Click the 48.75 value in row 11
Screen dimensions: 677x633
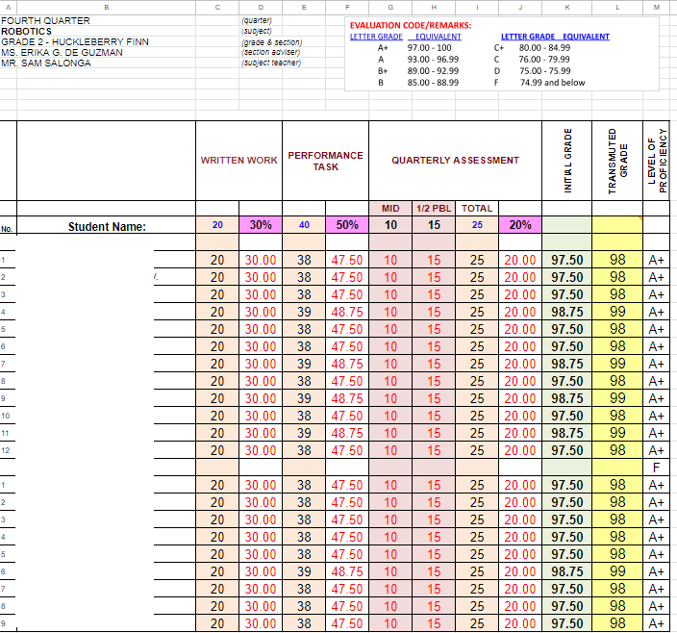[347, 433]
